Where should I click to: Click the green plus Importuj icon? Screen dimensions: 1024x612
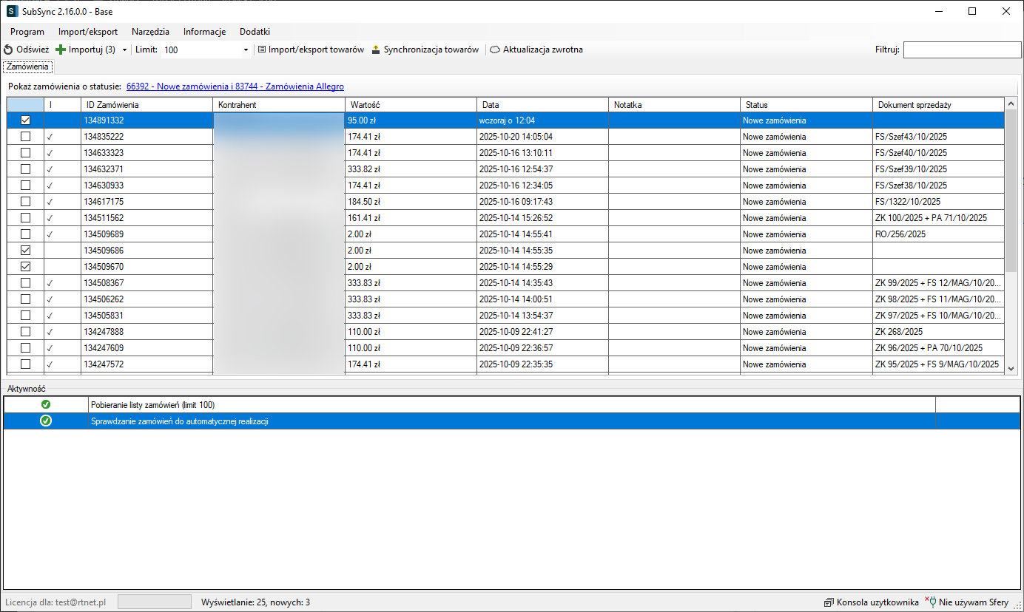(x=61, y=50)
